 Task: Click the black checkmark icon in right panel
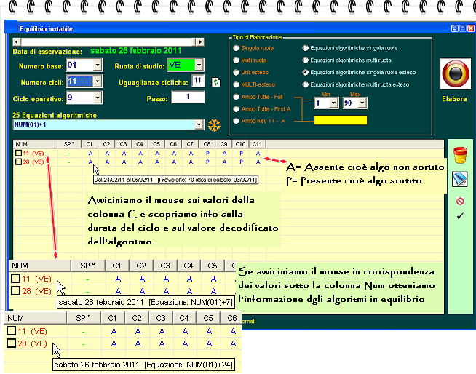click(x=459, y=216)
